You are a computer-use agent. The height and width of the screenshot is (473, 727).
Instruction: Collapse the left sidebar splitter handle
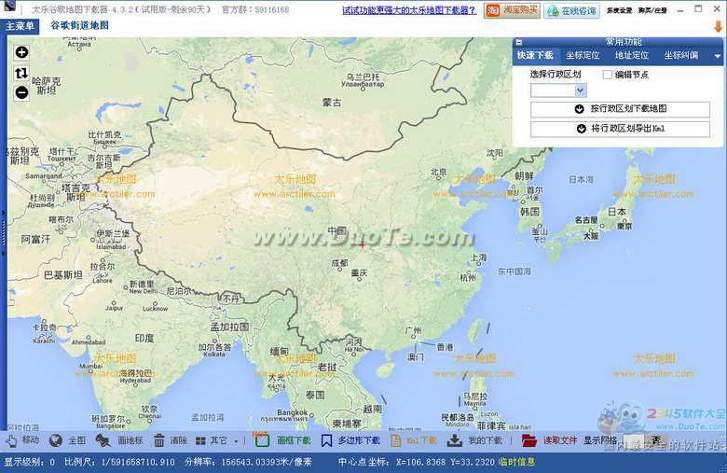(x=3, y=233)
